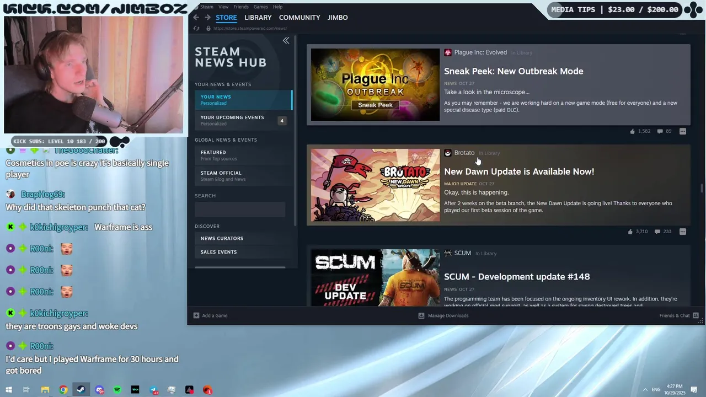Collapse the news hub sidebar with double chevron
This screenshot has width=706, height=397.
point(286,40)
